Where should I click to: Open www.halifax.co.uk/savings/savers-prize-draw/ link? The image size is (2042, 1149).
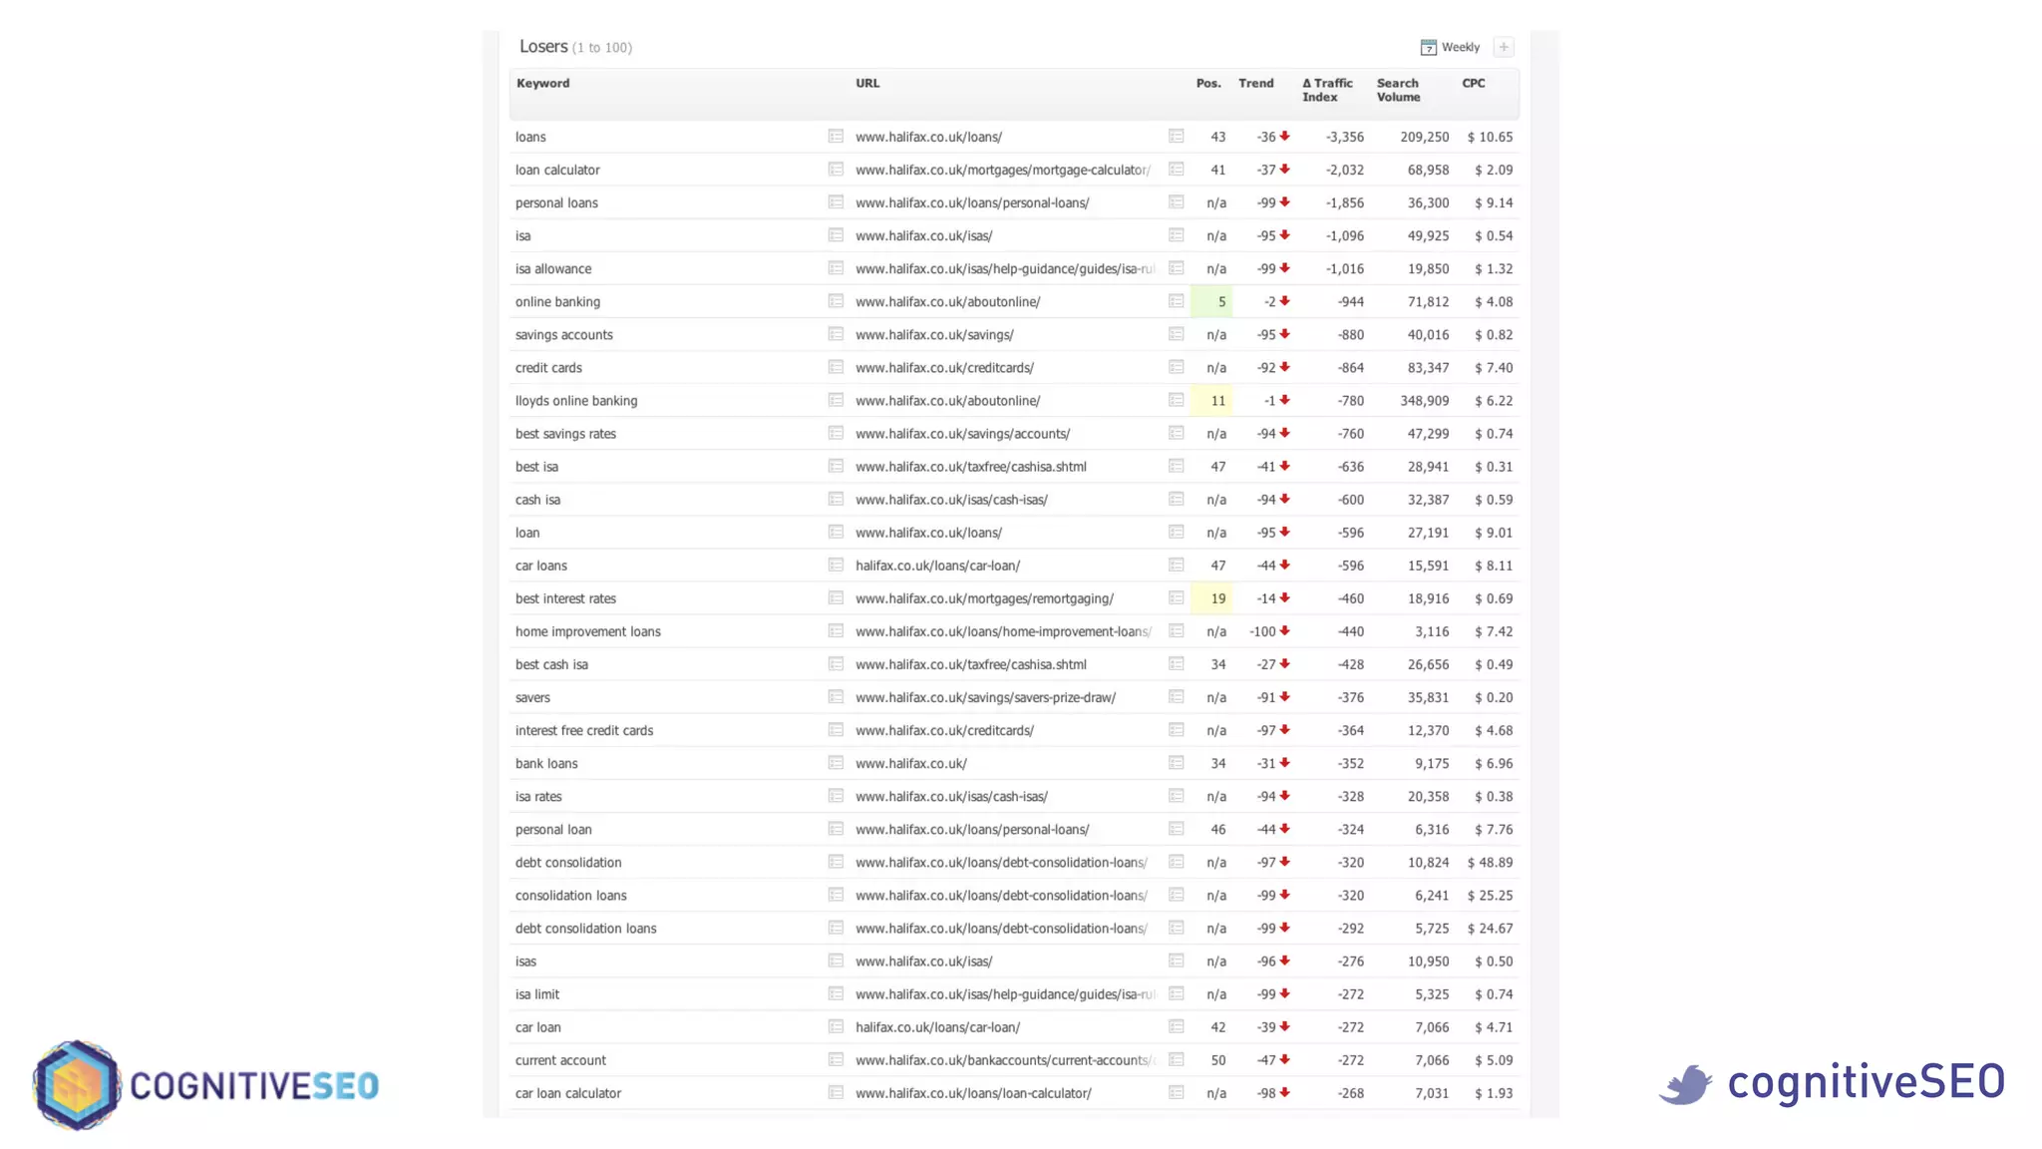pyautogui.click(x=985, y=697)
